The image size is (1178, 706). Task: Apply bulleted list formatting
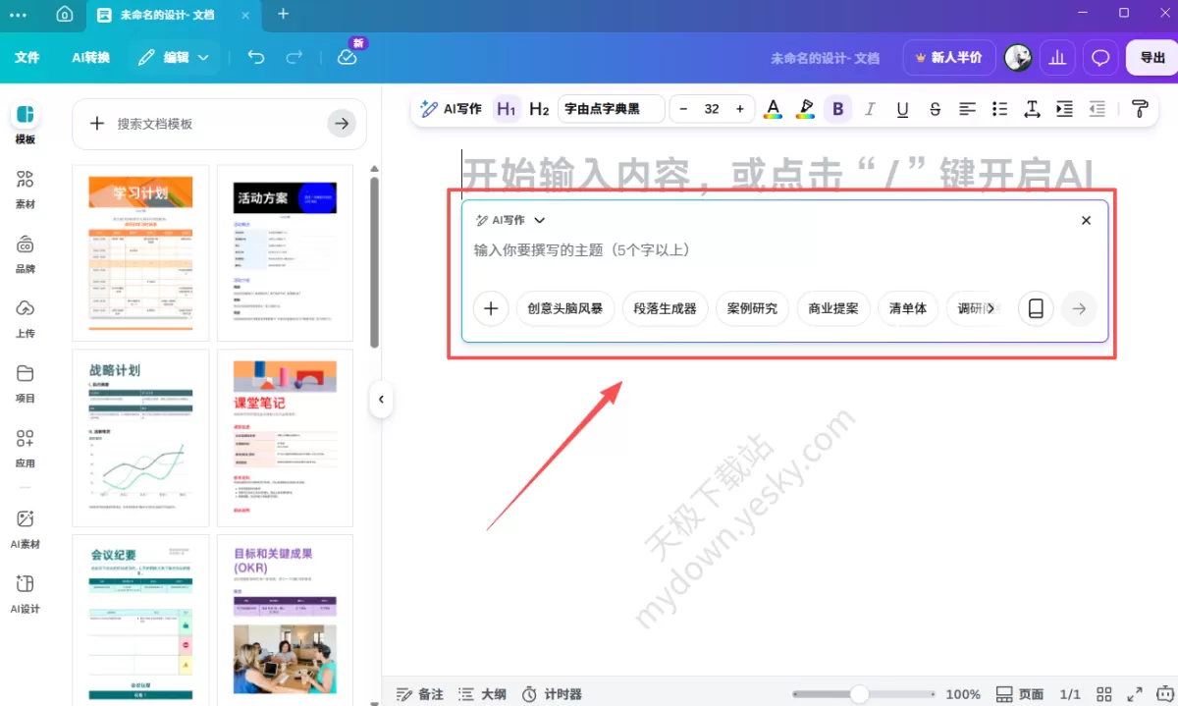[999, 109]
